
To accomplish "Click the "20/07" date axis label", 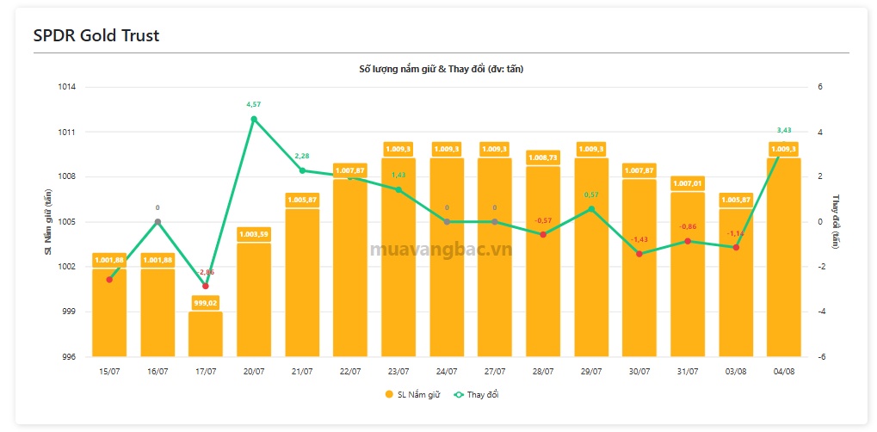I will tap(254, 371).
